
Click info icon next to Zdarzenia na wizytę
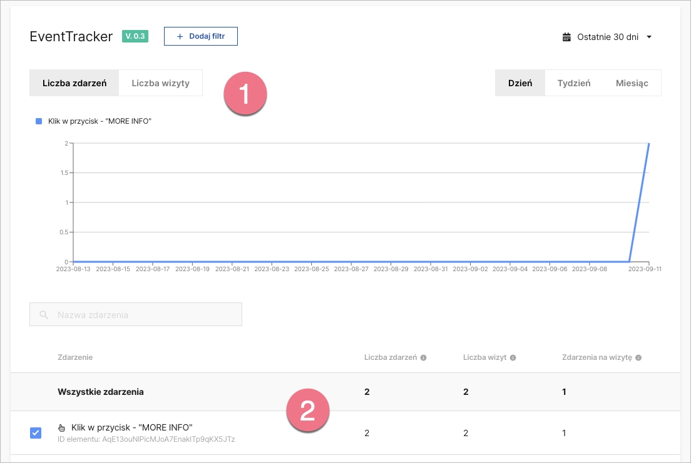tap(638, 357)
